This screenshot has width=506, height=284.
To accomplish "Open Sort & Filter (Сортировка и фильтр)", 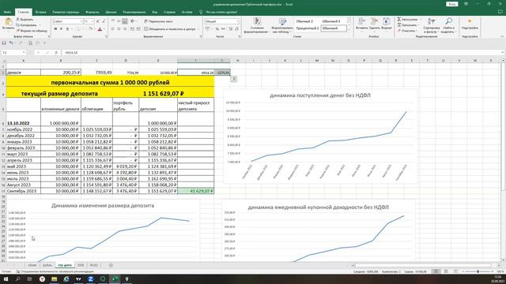I will click(x=432, y=25).
